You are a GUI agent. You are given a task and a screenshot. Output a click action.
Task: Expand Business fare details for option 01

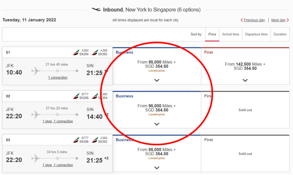coord(157,80)
